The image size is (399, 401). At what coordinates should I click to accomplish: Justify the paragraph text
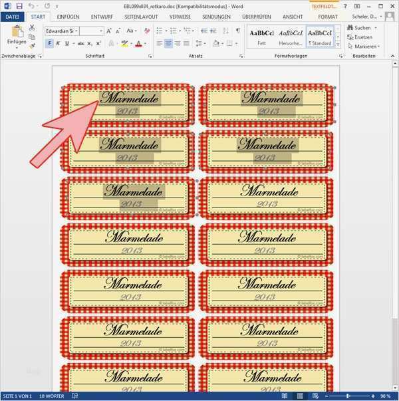click(186, 44)
